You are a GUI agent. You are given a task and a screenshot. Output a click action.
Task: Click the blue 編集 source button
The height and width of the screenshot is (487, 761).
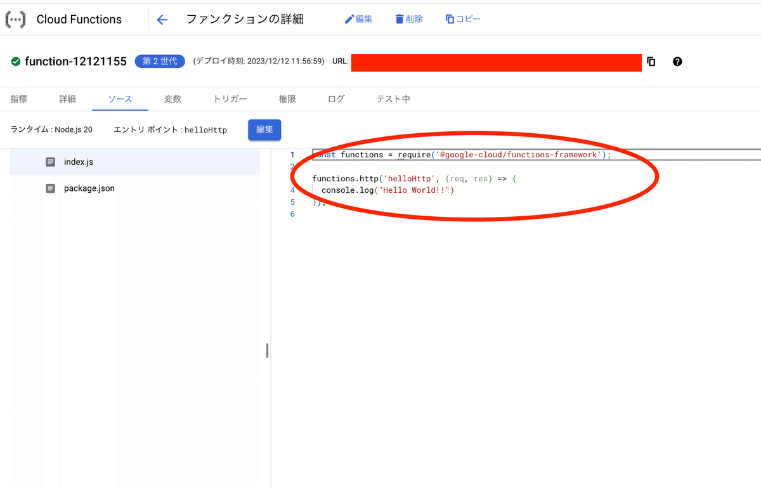tap(264, 129)
